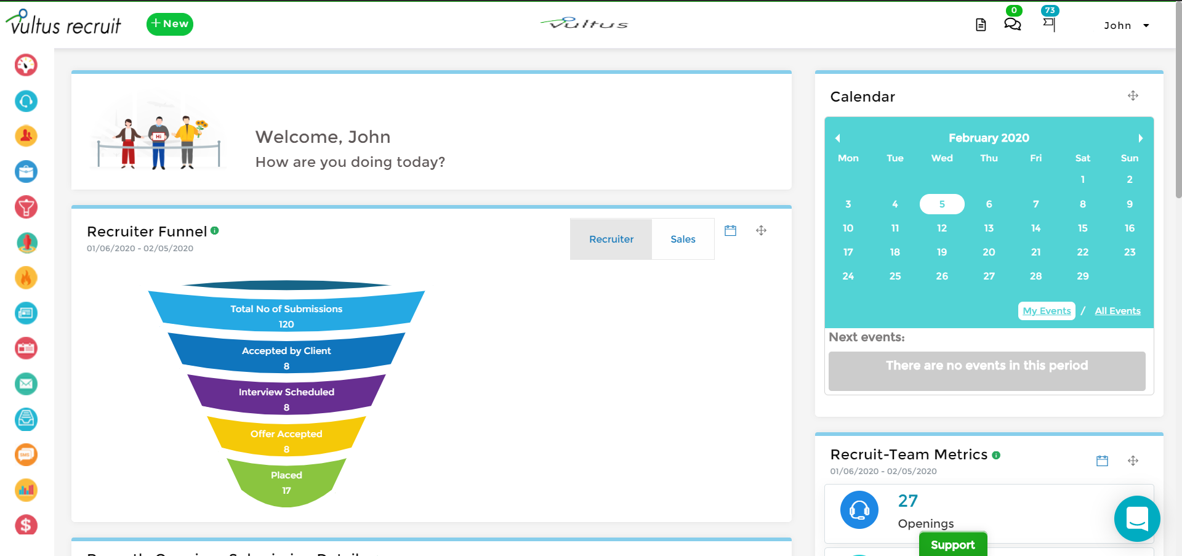Open the dollar sign icon in sidebar
Image resolution: width=1182 pixels, height=556 pixels.
(x=26, y=525)
